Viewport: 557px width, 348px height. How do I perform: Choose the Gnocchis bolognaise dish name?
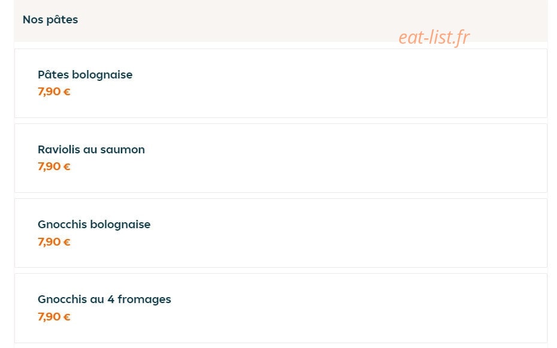[x=94, y=225]
